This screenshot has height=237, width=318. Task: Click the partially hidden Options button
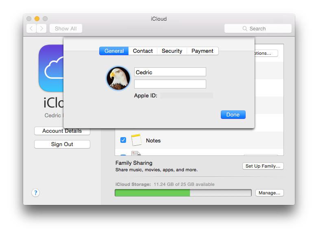pos(266,53)
